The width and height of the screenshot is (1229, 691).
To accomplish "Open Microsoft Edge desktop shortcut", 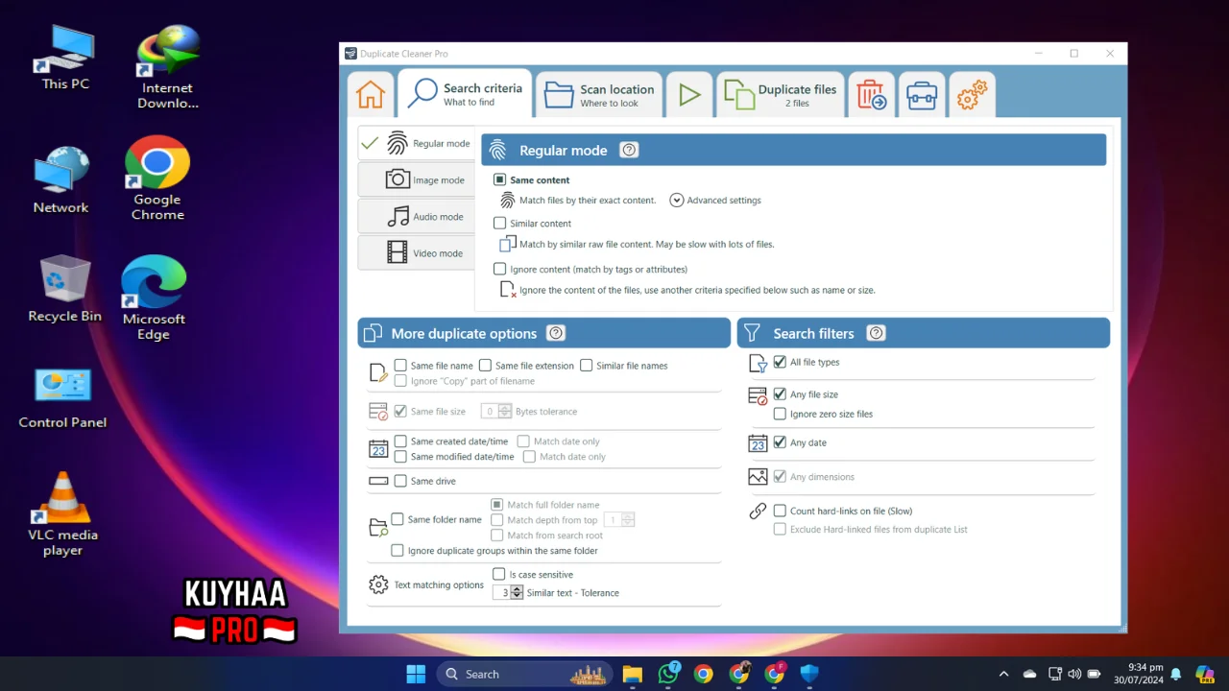I will (154, 298).
